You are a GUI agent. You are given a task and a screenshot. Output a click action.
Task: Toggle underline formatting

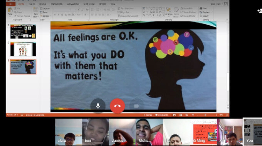[x=62, y=15]
